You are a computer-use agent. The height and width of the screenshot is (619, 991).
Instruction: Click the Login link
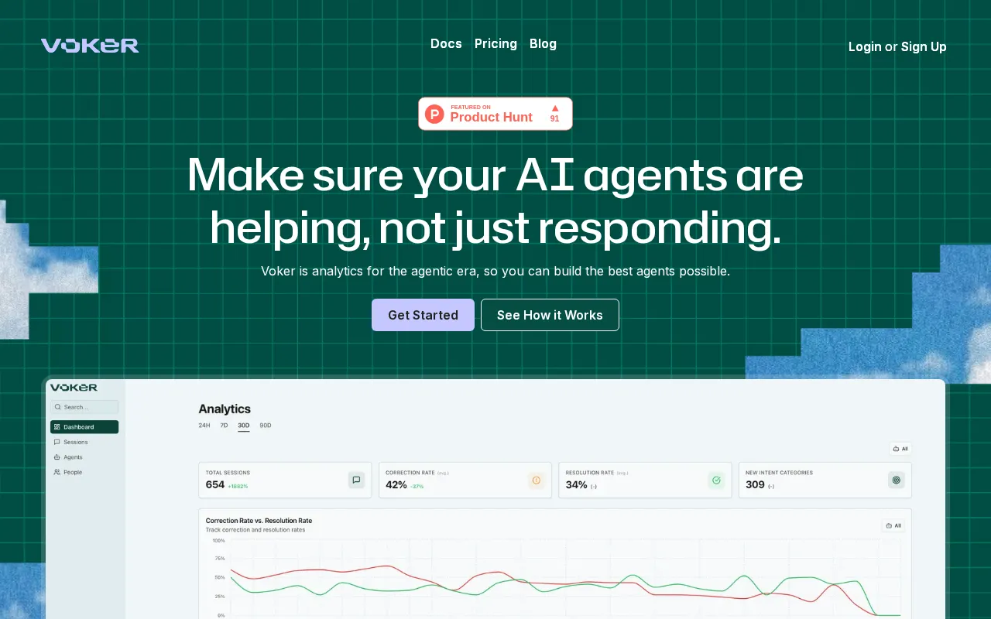point(865,46)
